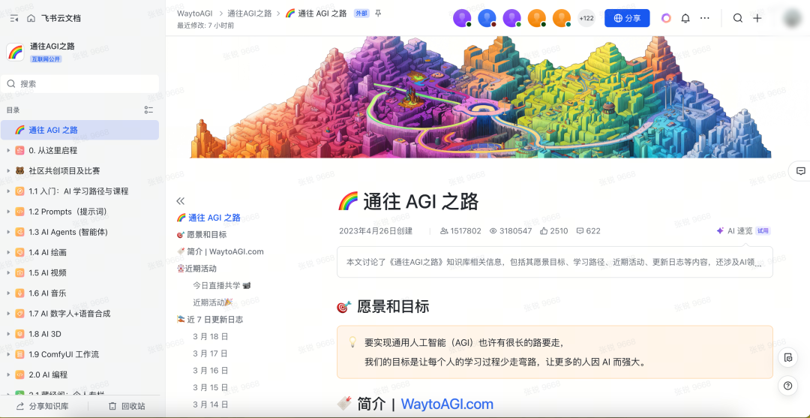Image resolution: width=810 pixels, height=418 pixels.
Task: Click the AI summary text box
Action: [x=555, y=262]
